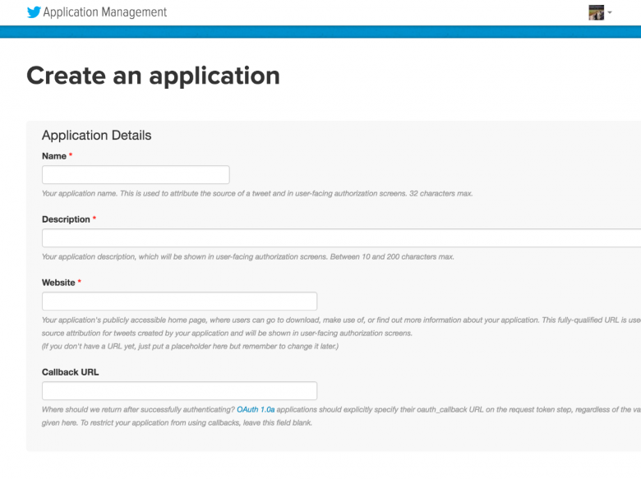Click the Twitter bird logo
This screenshot has height=479, width=641.
(x=34, y=12)
